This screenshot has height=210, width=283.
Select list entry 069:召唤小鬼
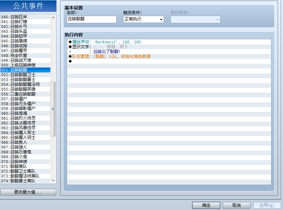(25, 157)
